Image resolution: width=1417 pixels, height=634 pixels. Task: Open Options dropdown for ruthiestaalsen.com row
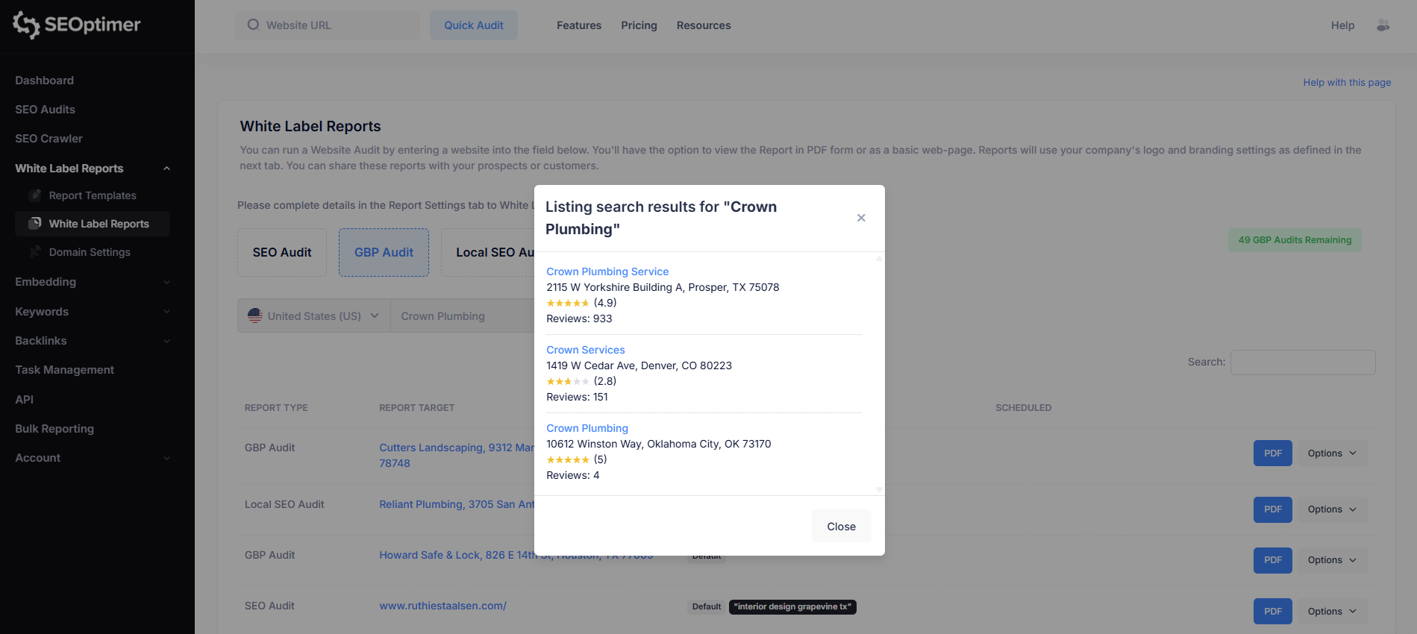point(1332,612)
